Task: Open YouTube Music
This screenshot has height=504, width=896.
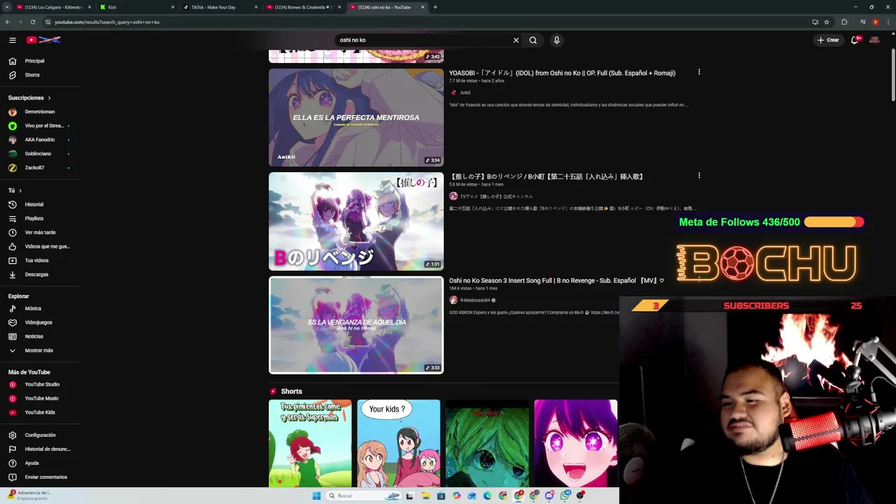Action: 41,398
